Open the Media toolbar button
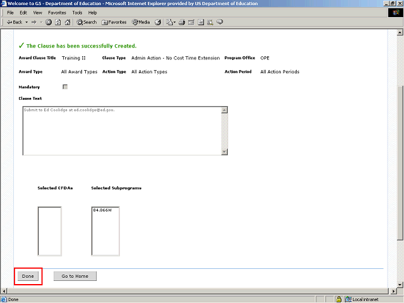This screenshot has height=303, width=404. [141, 23]
